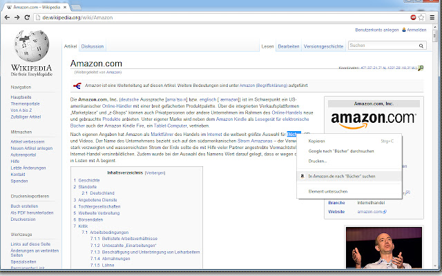Click the page vertical scrollbar
Viewport: 442px width, 276px height.
pyautogui.click(x=435, y=146)
